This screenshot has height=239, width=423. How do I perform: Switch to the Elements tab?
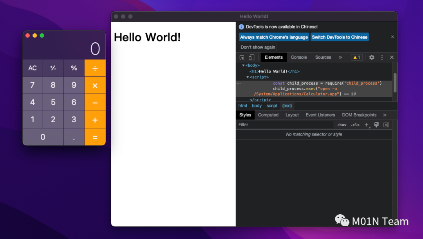(x=273, y=58)
